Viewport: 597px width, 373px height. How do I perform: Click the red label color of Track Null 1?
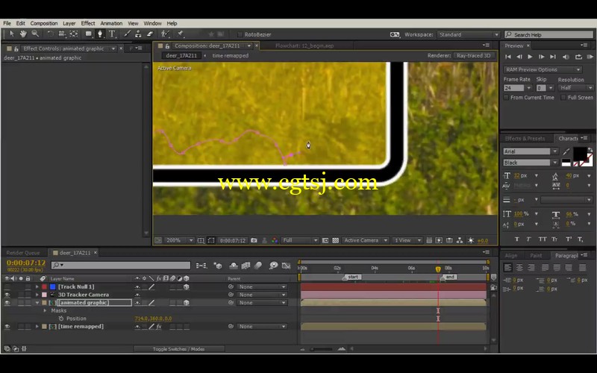[44, 286]
